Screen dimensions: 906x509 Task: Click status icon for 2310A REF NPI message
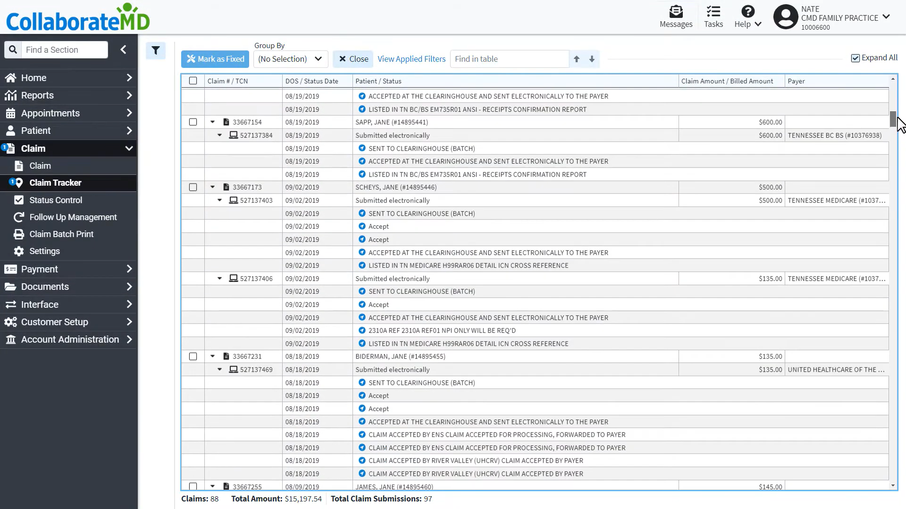[x=362, y=330]
